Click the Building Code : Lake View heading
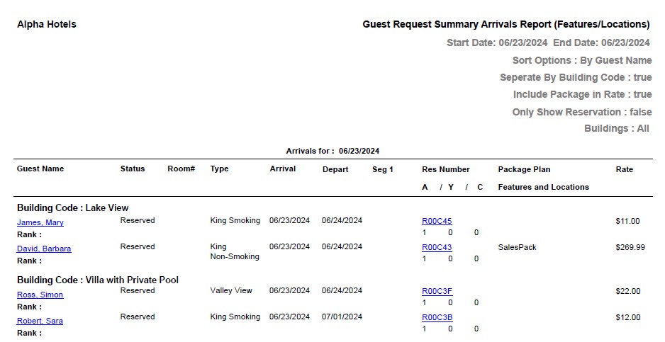 point(73,207)
